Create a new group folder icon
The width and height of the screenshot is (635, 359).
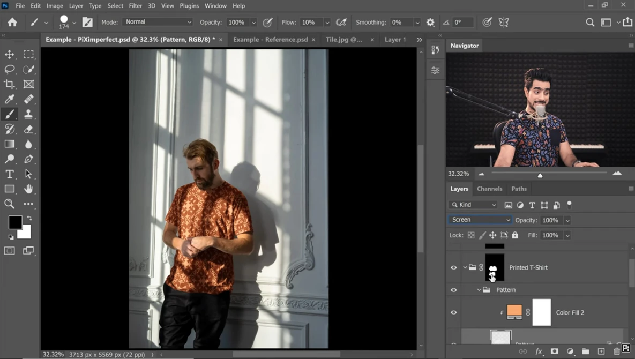coord(586,351)
